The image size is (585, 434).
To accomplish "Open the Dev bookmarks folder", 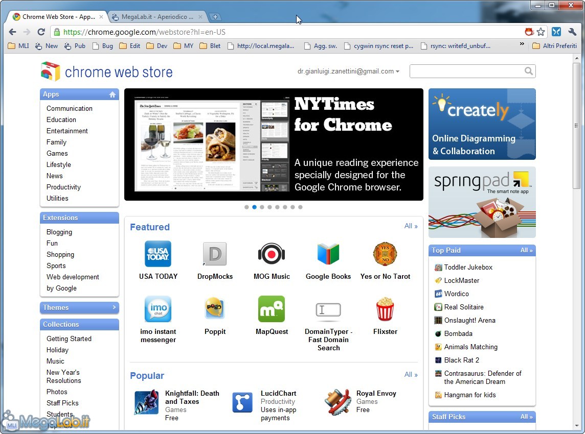I will tap(157, 46).
